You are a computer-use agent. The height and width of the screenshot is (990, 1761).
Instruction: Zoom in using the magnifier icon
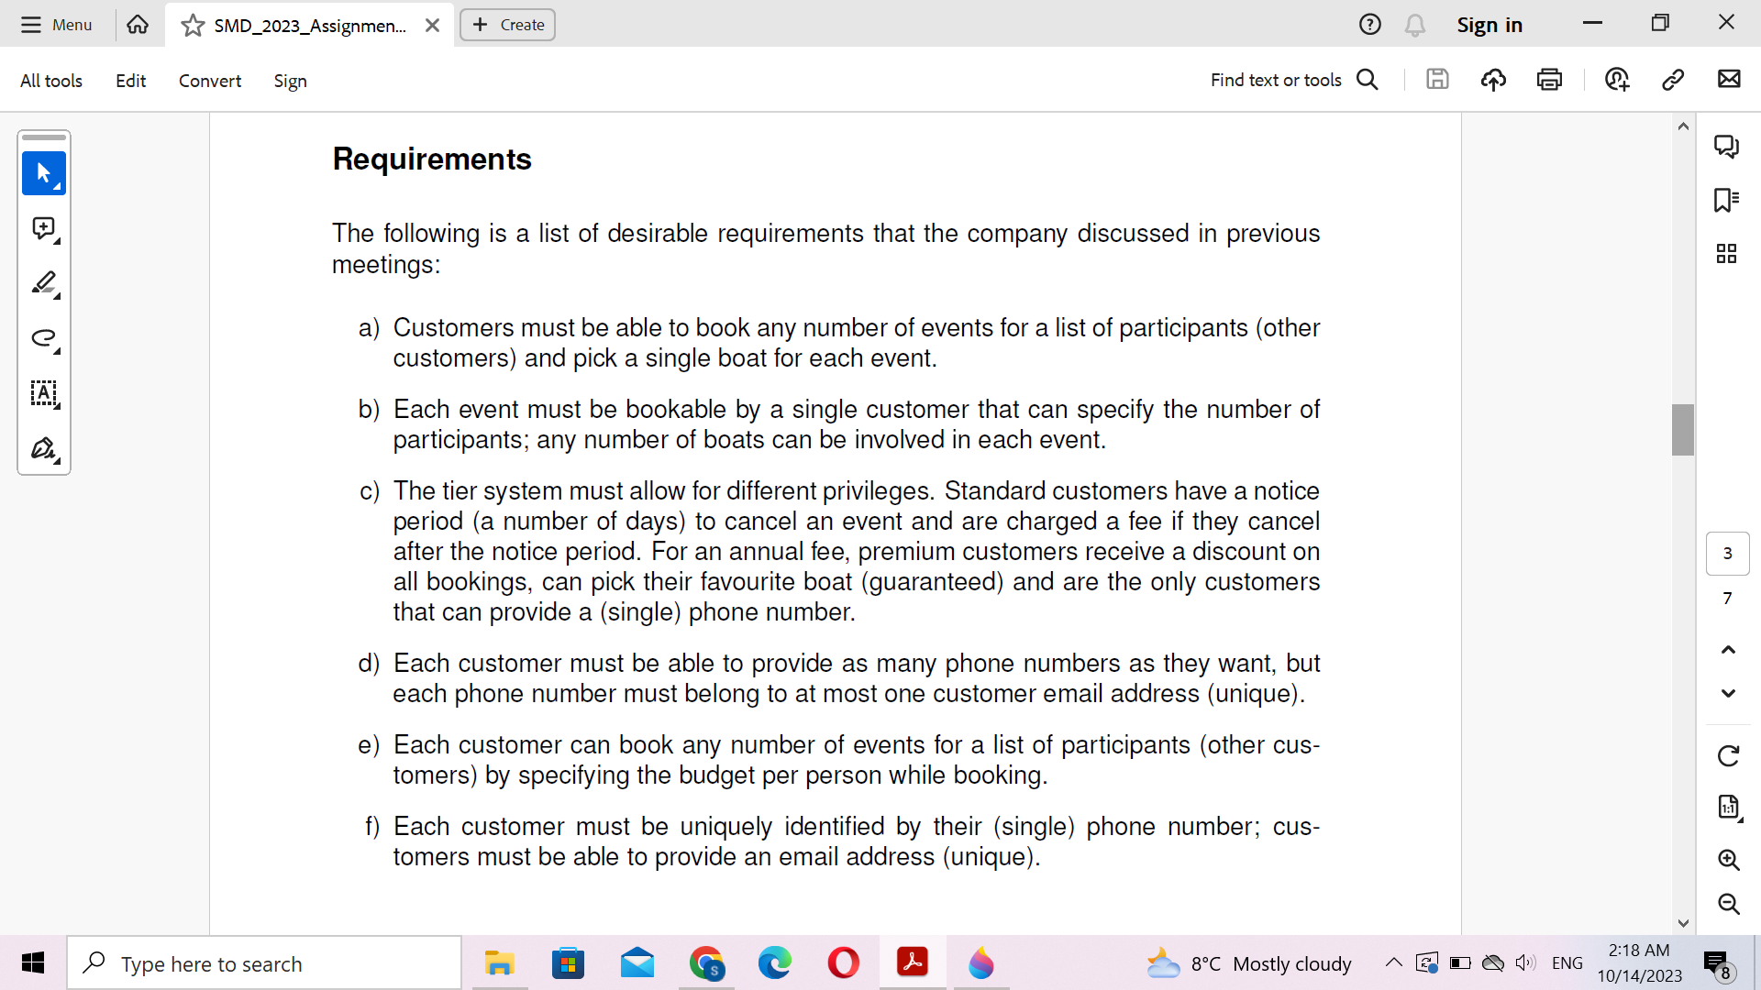coord(1728,860)
